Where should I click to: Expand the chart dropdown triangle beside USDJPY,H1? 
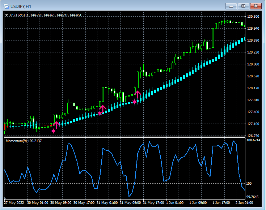click(7, 15)
